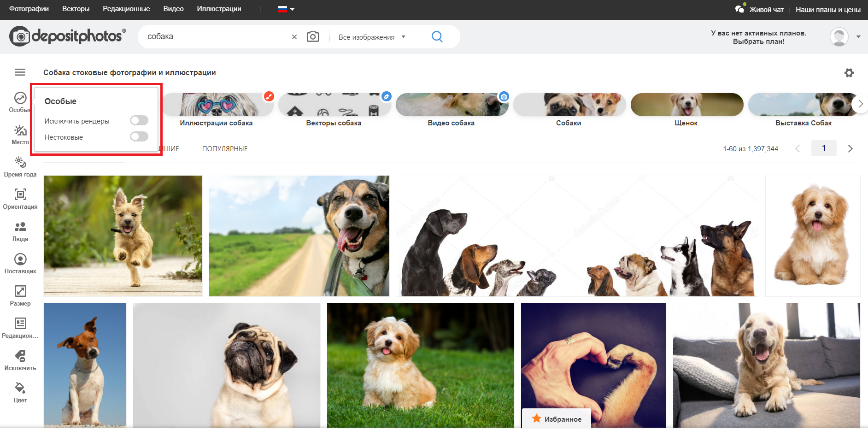The width and height of the screenshot is (868, 430).
Task: Toggle Исключить рендеры switch
Action: [x=139, y=120]
